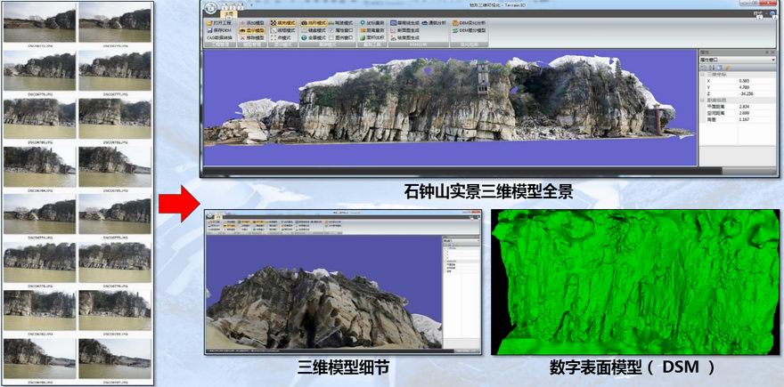Viewport: 784px width, 387px height.
Task: Collapse the distance information group
Action: (x=703, y=100)
